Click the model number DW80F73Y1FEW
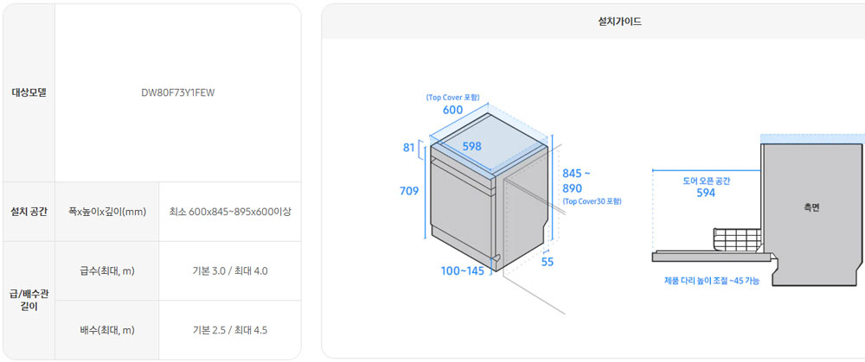Viewport: 865px width, 362px height. 177,92
